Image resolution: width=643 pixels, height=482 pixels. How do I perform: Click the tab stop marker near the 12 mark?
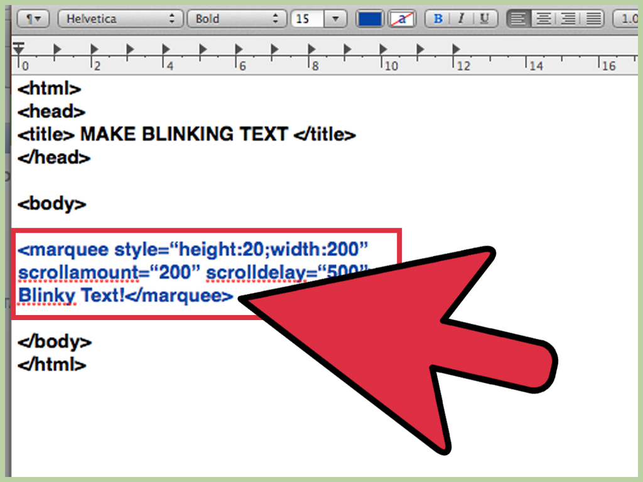pyautogui.click(x=455, y=48)
